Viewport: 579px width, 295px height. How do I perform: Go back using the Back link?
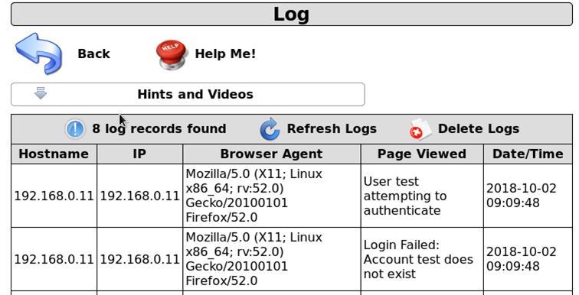pyautogui.click(x=93, y=53)
